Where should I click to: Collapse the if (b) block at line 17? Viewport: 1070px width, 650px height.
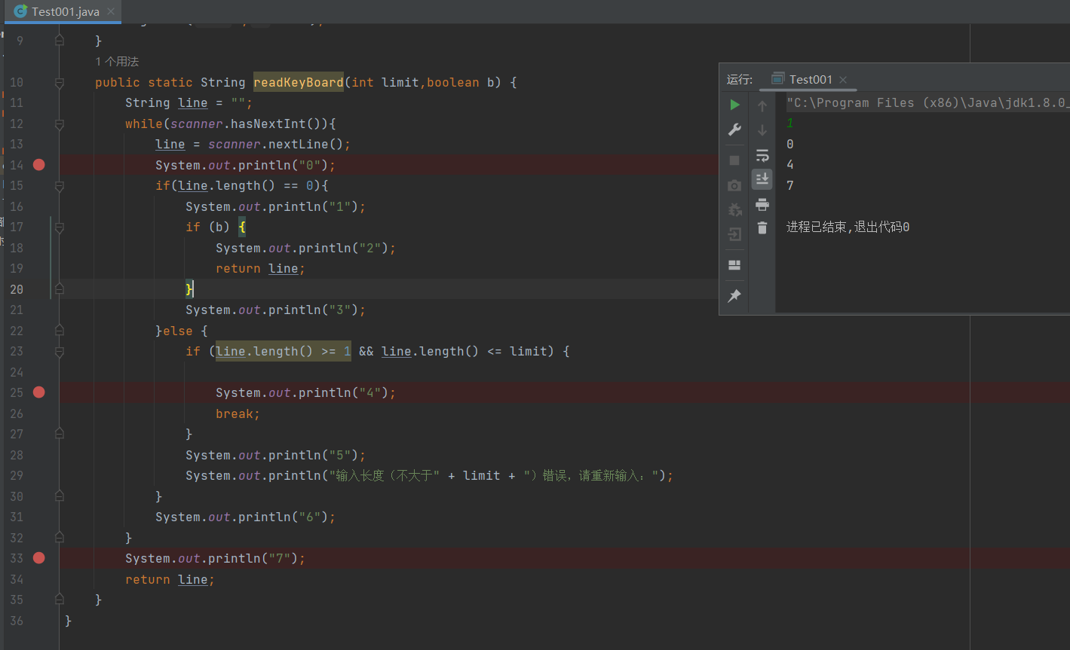pyautogui.click(x=60, y=227)
